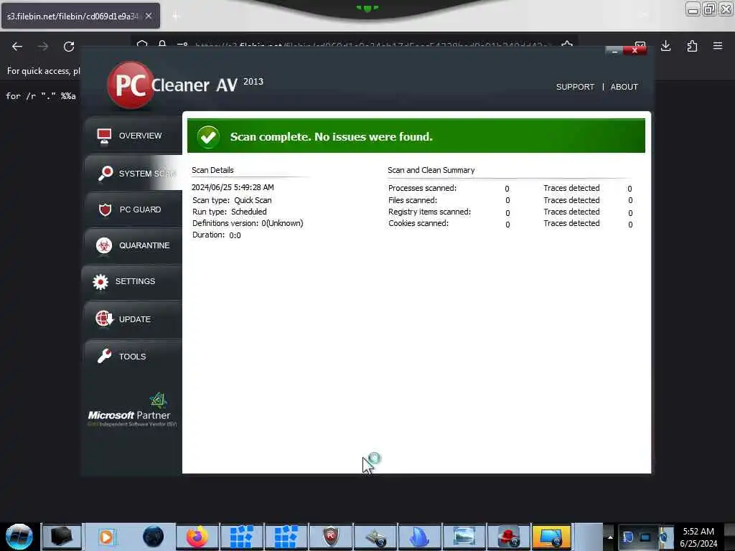
Task: Go back in the Firefox browser
Action: [x=17, y=47]
